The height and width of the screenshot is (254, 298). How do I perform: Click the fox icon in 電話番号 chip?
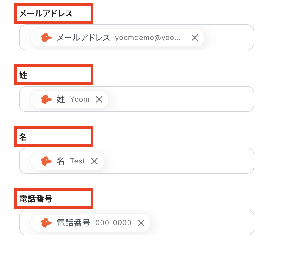tap(46, 223)
